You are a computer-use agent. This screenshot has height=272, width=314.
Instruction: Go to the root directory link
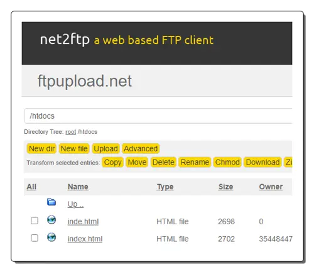coord(70,132)
